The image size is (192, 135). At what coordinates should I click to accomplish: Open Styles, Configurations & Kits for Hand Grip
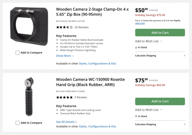[97, 126]
